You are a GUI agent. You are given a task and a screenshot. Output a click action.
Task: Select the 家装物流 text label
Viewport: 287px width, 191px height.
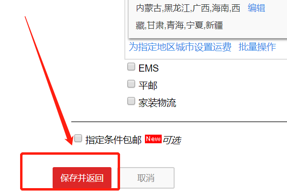click(x=157, y=103)
